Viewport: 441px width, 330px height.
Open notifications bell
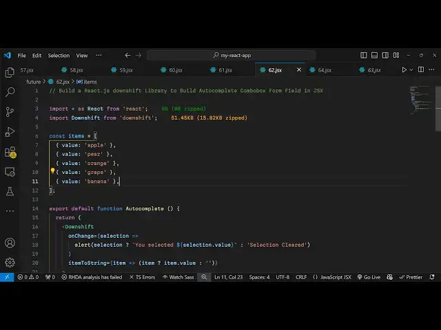pos(432,277)
